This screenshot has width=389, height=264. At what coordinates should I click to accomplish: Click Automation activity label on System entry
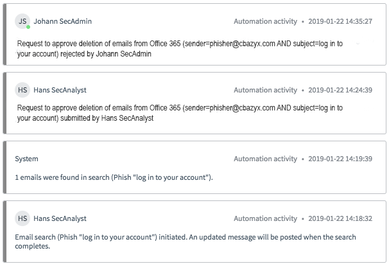(265, 159)
